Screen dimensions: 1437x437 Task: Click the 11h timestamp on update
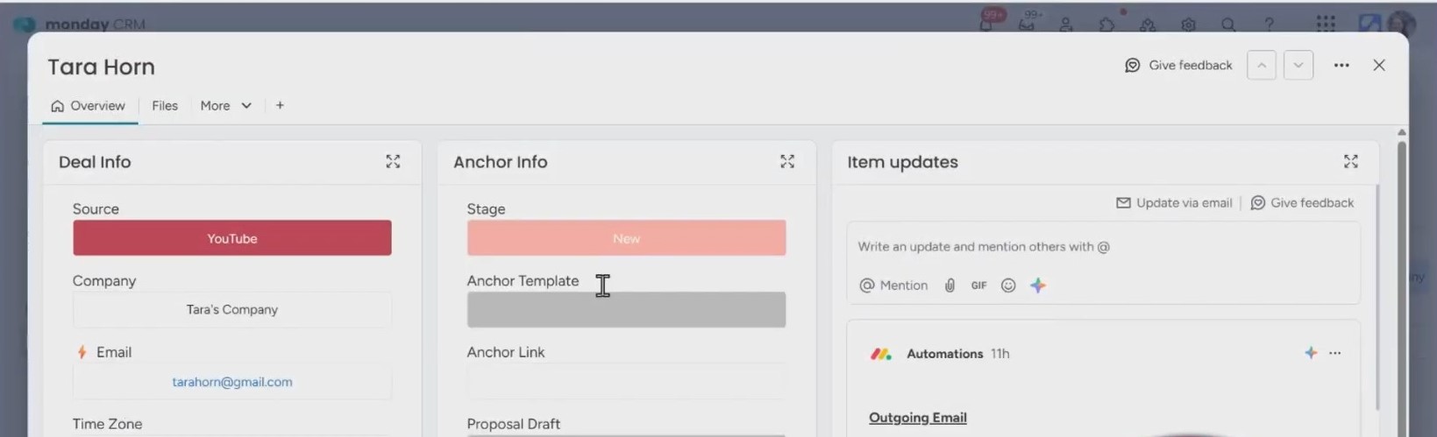(x=1000, y=354)
